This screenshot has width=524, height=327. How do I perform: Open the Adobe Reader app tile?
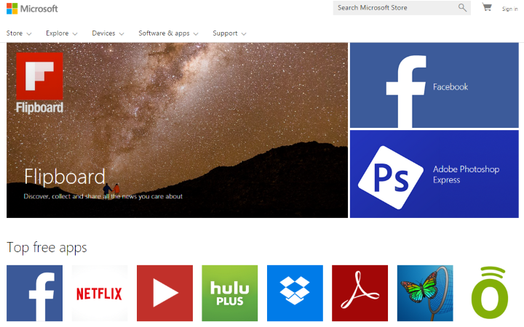360,293
